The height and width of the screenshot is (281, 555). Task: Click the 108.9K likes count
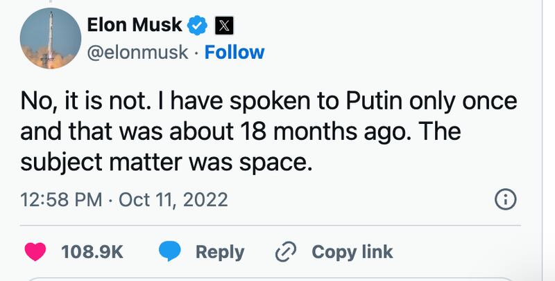pyautogui.click(x=92, y=251)
